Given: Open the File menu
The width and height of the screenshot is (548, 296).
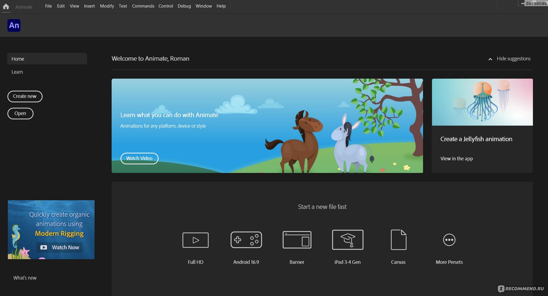Looking at the screenshot, I should coord(48,6).
